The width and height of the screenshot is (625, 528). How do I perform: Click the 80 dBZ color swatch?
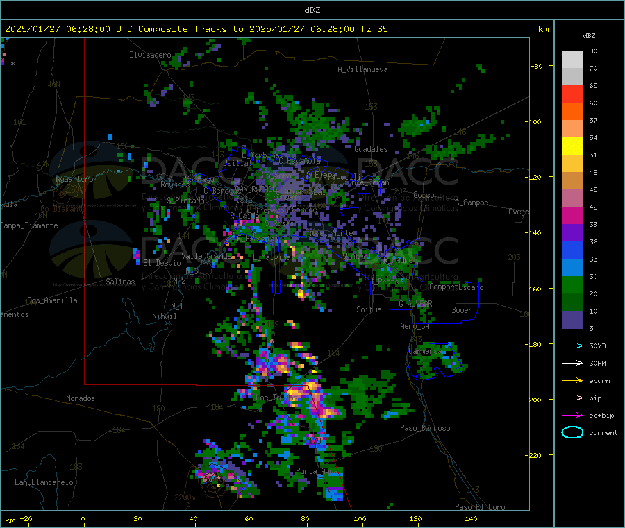[x=572, y=60]
